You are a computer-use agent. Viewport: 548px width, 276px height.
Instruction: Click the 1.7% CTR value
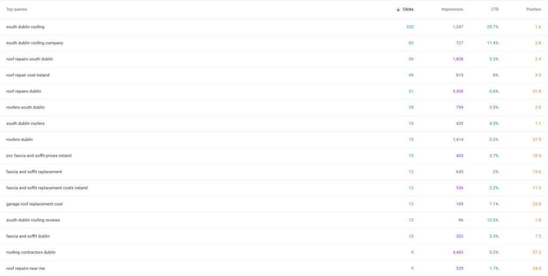(494, 269)
